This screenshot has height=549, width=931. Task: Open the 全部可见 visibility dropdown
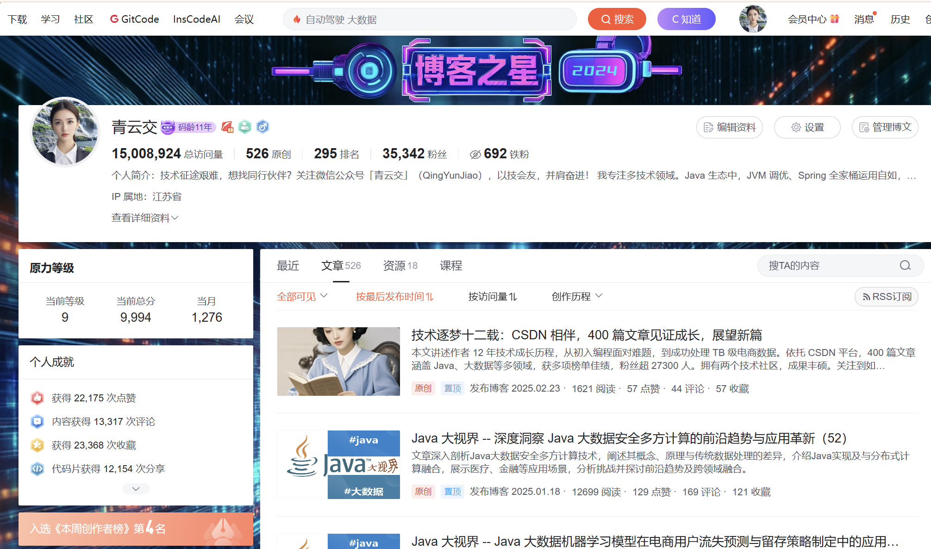(x=302, y=296)
